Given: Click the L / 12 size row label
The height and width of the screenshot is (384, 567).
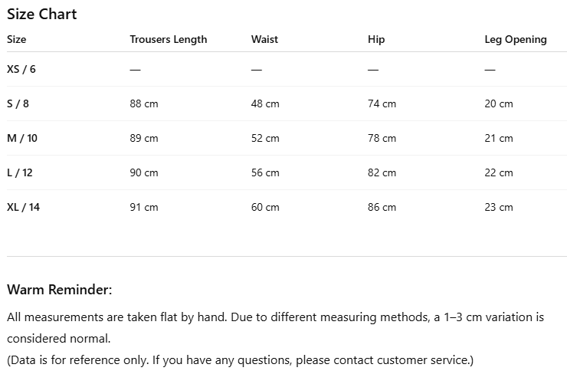Looking at the screenshot, I should [x=20, y=172].
